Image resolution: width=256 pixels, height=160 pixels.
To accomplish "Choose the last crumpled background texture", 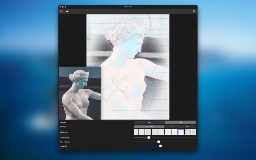I will click(194, 132).
